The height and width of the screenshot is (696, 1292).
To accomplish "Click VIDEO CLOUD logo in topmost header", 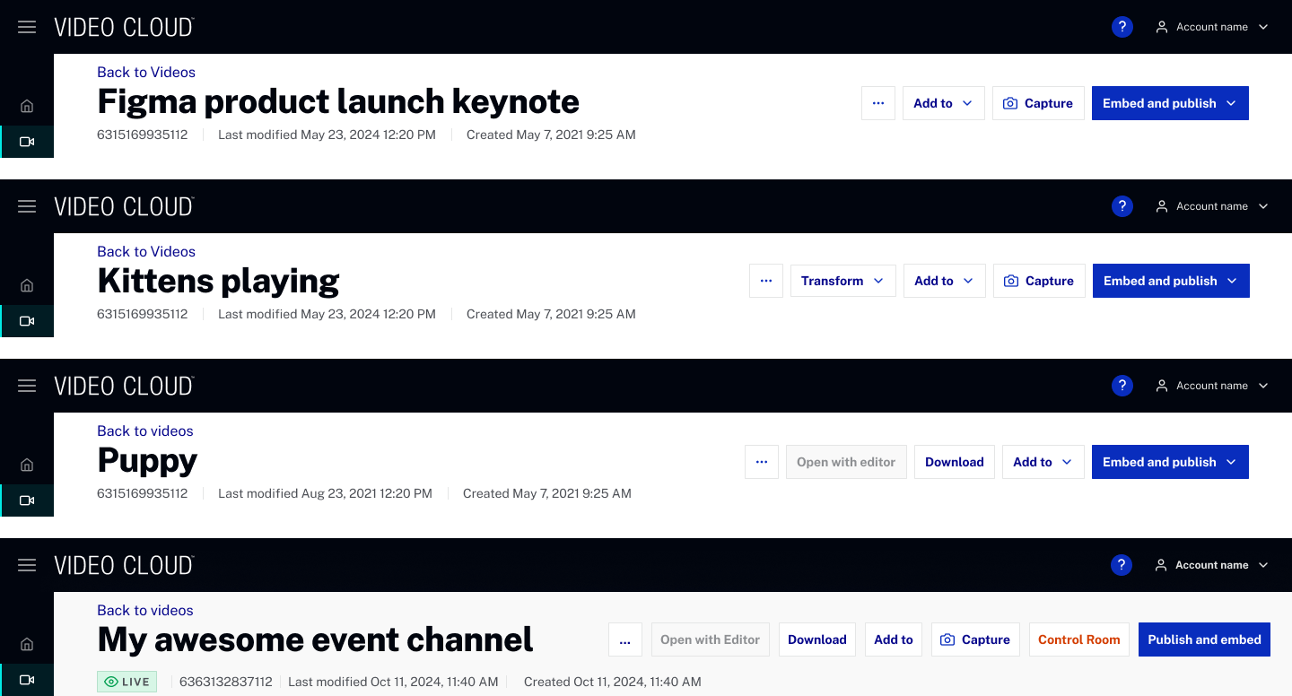I will (x=124, y=27).
